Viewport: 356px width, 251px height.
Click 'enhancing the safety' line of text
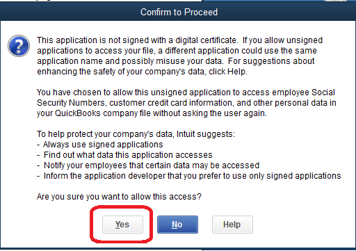(x=142, y=72)
